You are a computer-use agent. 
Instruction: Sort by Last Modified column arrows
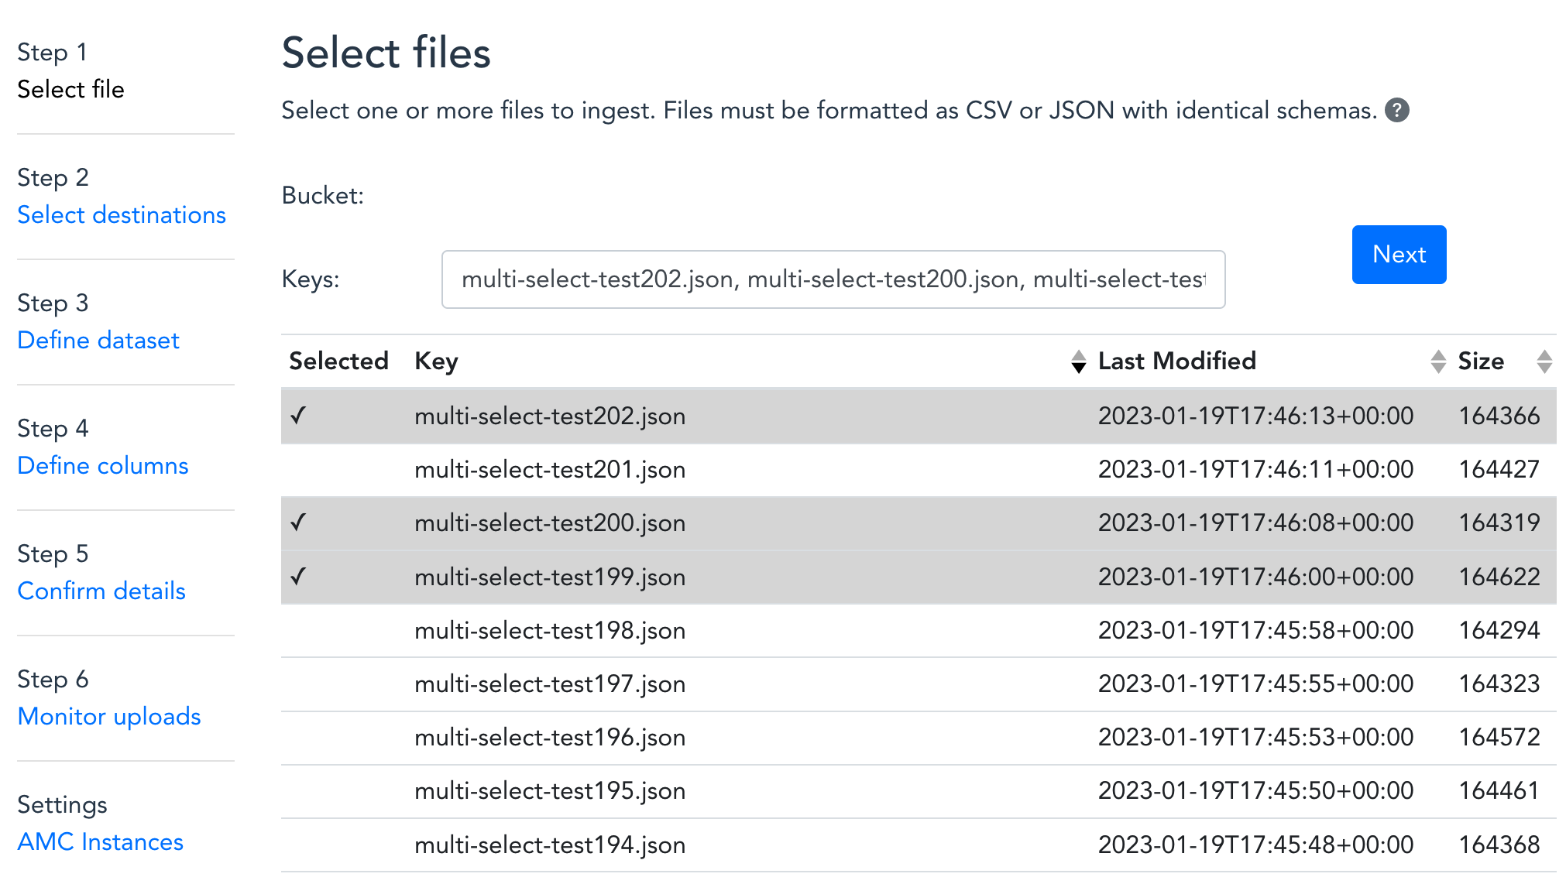[1437, 361]
